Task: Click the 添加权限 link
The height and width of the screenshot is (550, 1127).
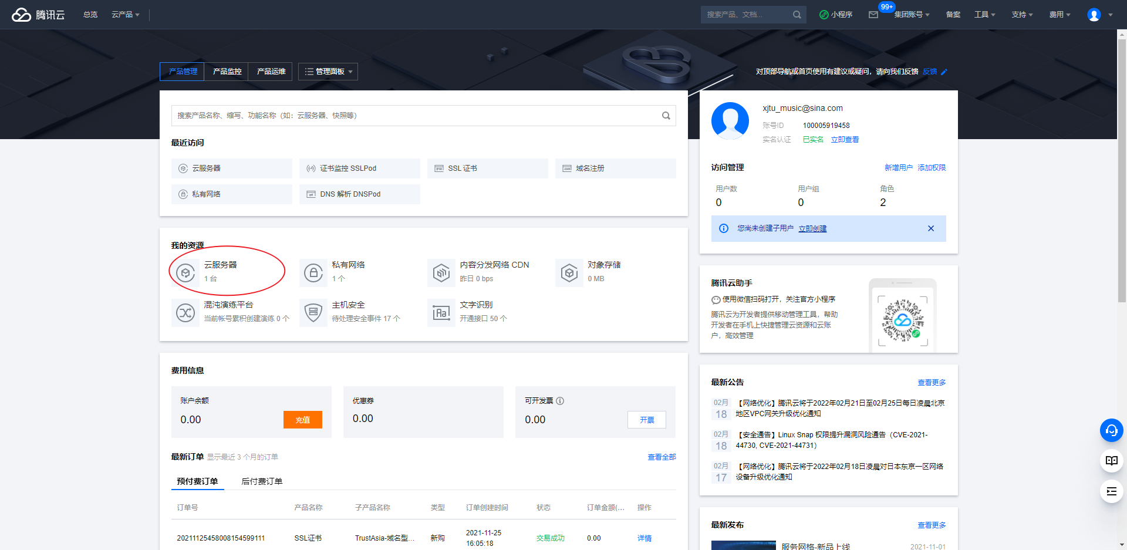Action: click(932, 168)
